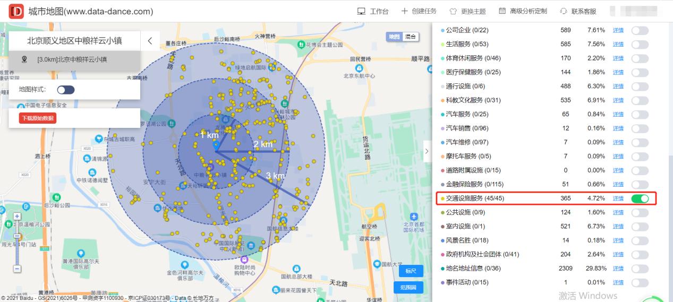Click the plus icon beside 创建任务
The height and width of the screenshot is (302, 673).
point(404,11)
